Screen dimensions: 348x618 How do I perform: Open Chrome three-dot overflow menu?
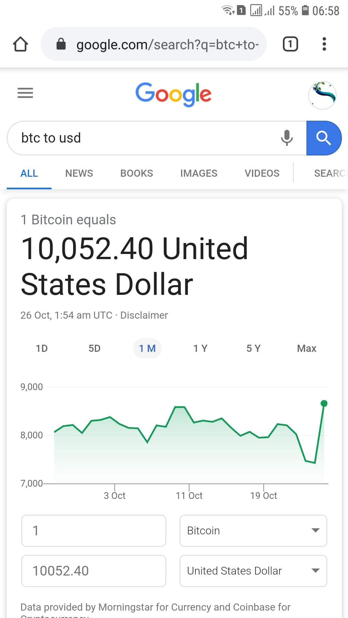click(x=324, y=44)
